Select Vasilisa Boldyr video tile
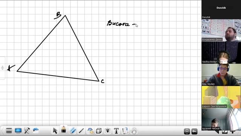 coord(221,53)
